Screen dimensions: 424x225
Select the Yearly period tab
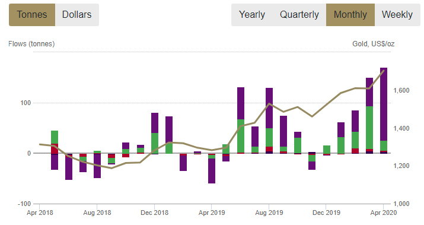(252, 15)
